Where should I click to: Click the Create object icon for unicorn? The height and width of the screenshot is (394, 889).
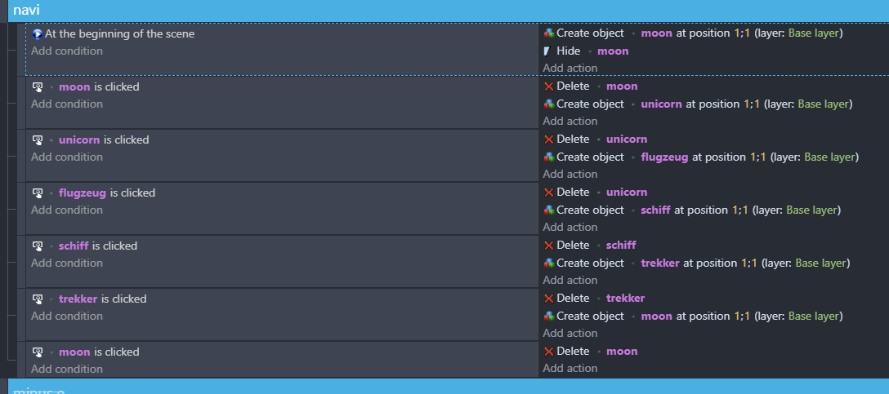(548, 104)
